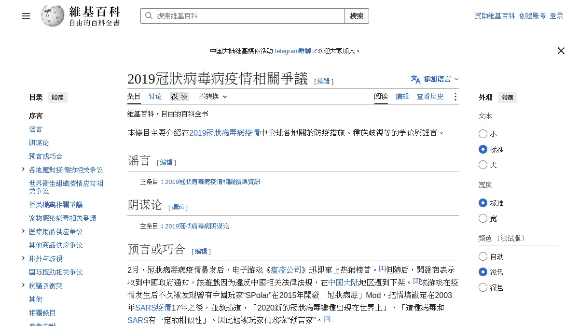Screen dimensions: 579x326
Task: Open the 瘟疫公司 game link
Action: click(x=286, y=270)
